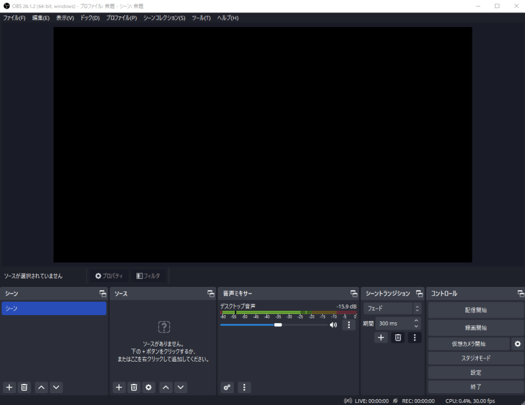Open the 編集(E) menu
Image resolution: width=525 pixels, height=405 pixels.
(x=41, y=18)
